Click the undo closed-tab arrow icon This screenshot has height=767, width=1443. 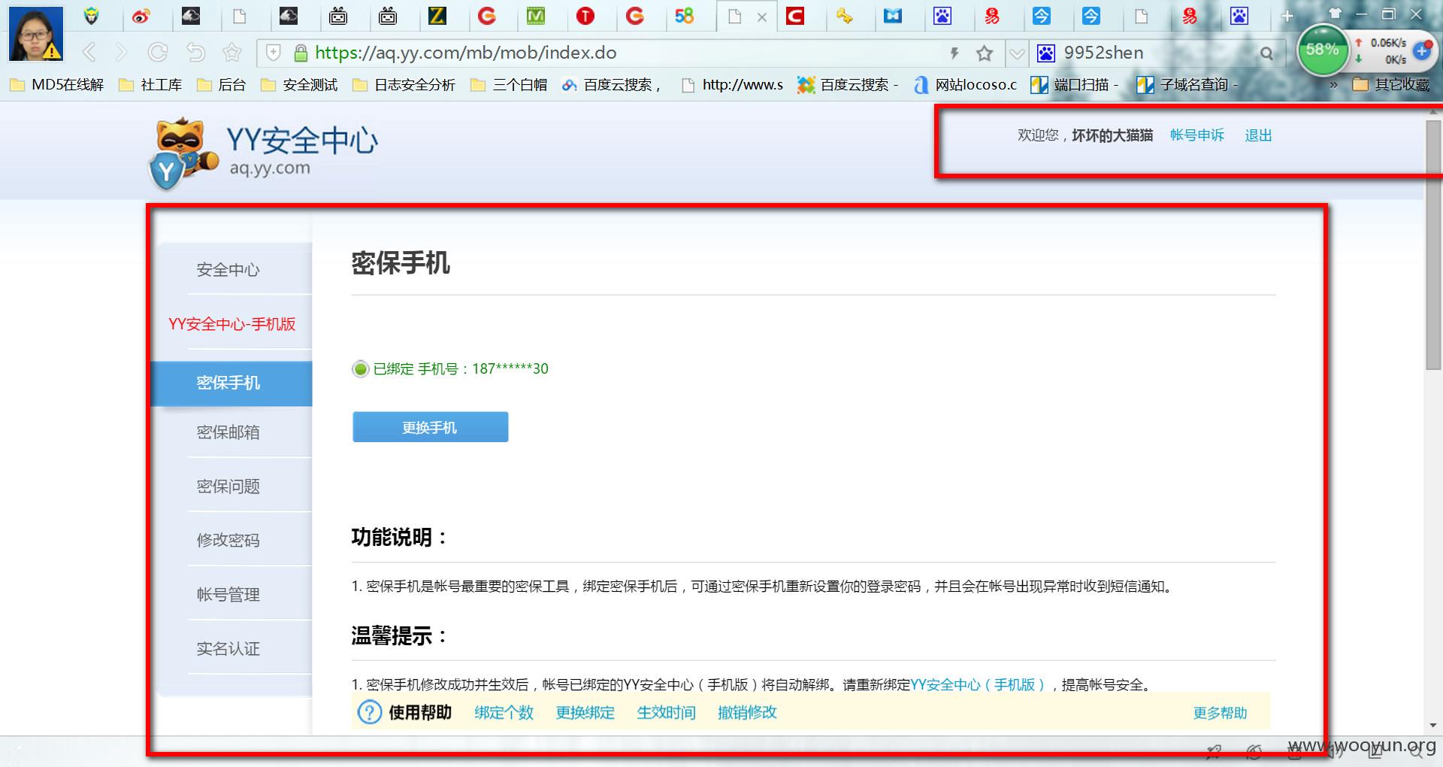click(x=195, y=53)
